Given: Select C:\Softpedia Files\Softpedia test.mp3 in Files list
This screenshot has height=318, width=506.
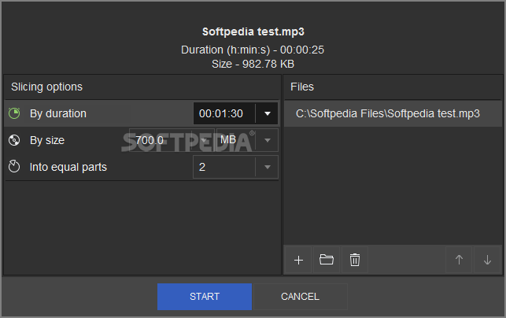Looking at the screenshot, I should [x=393, y=113].
